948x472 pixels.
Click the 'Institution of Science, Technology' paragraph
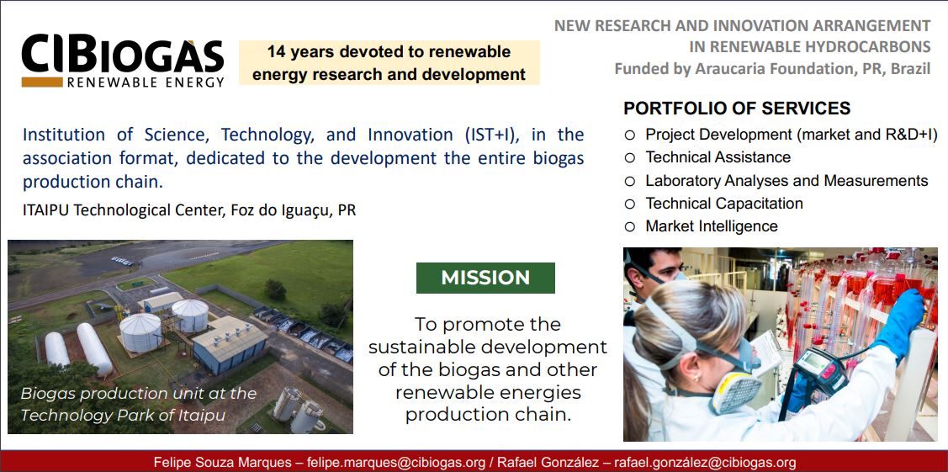tap(304, 158)
